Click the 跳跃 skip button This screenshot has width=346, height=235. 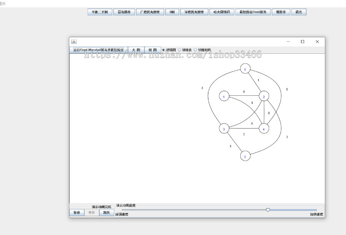click(x=106, y=212)
